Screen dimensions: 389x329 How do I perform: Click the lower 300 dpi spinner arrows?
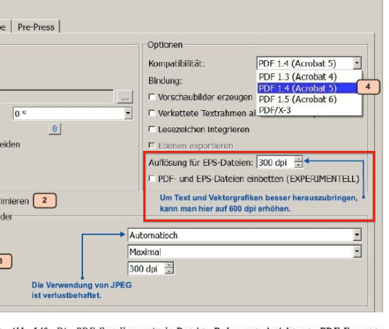tap(170, 268)
